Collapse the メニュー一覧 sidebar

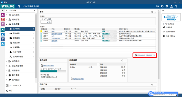click(34, 11)
